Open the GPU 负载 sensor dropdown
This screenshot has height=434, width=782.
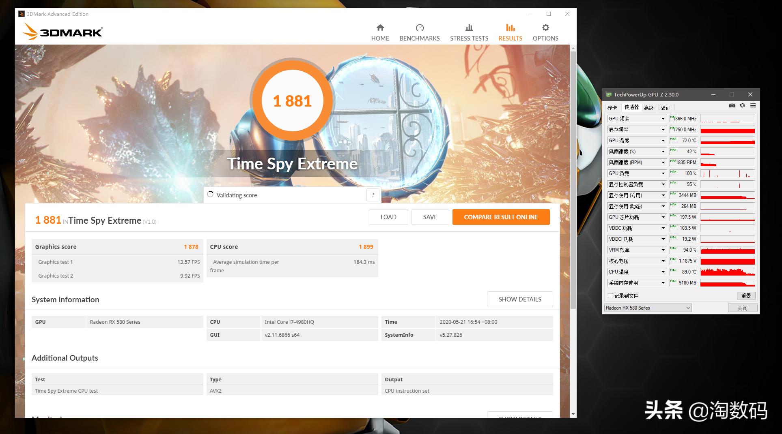pos(663,173)
